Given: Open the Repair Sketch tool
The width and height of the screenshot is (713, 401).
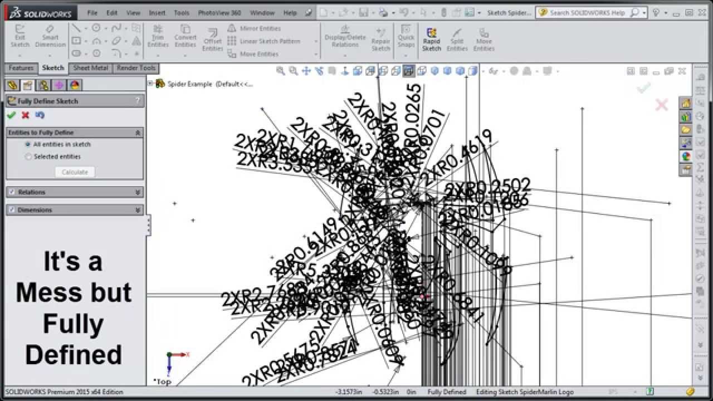Looking at the screenshot, I should coord(381,38).
